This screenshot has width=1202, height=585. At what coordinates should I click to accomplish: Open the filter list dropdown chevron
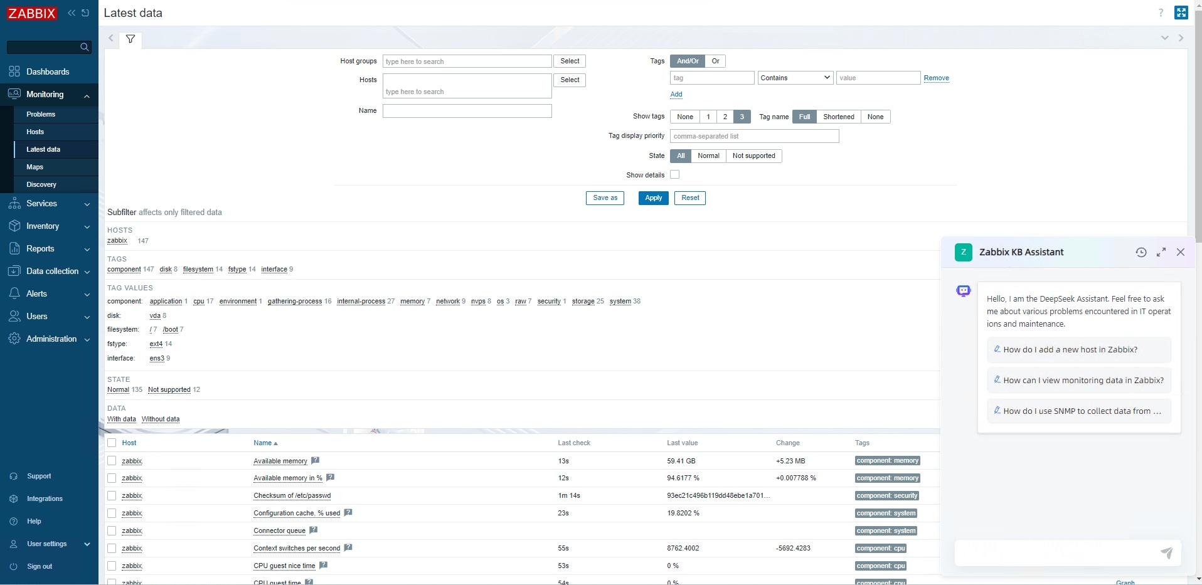click(x=1164, y=38)
